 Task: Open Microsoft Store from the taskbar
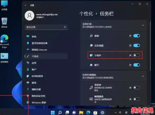coord(95,113)
